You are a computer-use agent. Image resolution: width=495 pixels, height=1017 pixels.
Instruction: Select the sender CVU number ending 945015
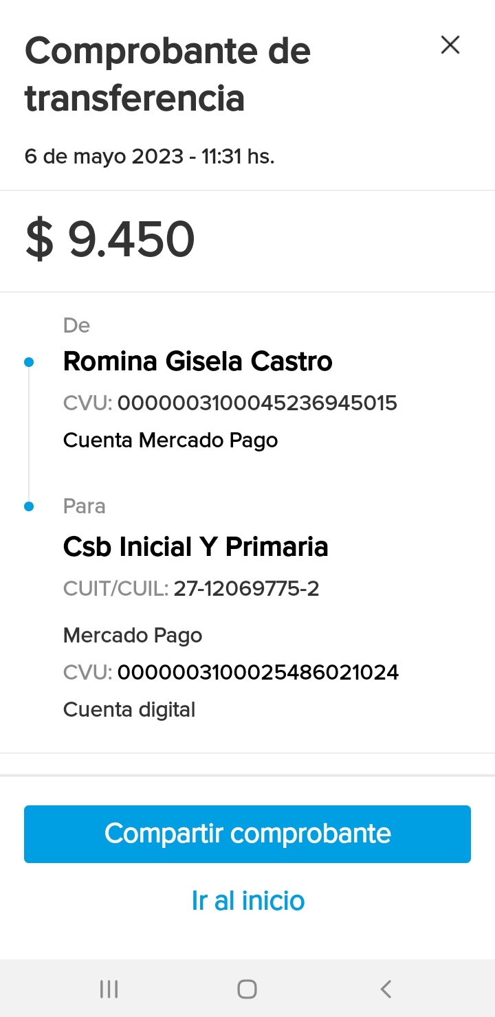pyautogui.click(x=257, y=403)
